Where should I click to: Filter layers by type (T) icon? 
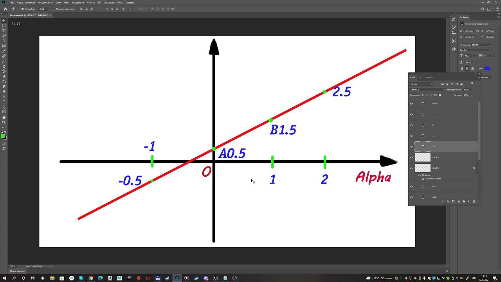point(452,84)
